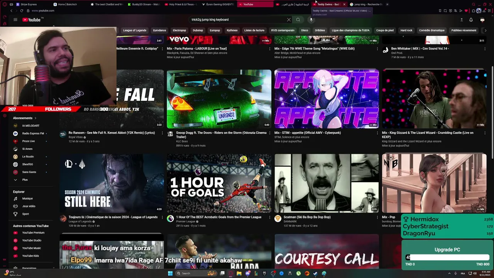Viewport: 494px width, 278px height.
Task: Open Discord from the taskbar
Action: point(247,273)
